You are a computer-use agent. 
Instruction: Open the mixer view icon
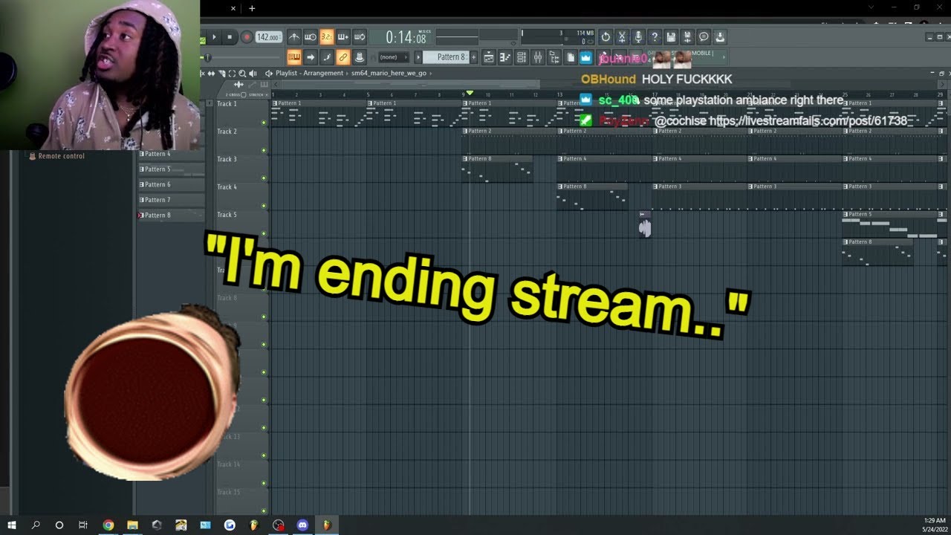538,57
